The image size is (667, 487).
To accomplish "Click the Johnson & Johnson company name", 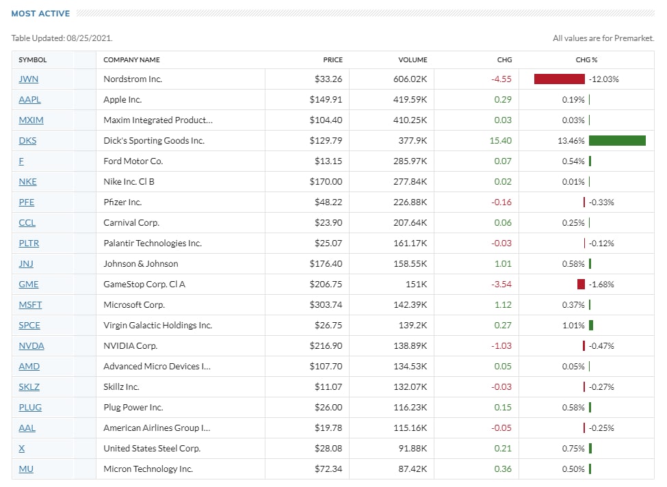I will click(141, 264).
